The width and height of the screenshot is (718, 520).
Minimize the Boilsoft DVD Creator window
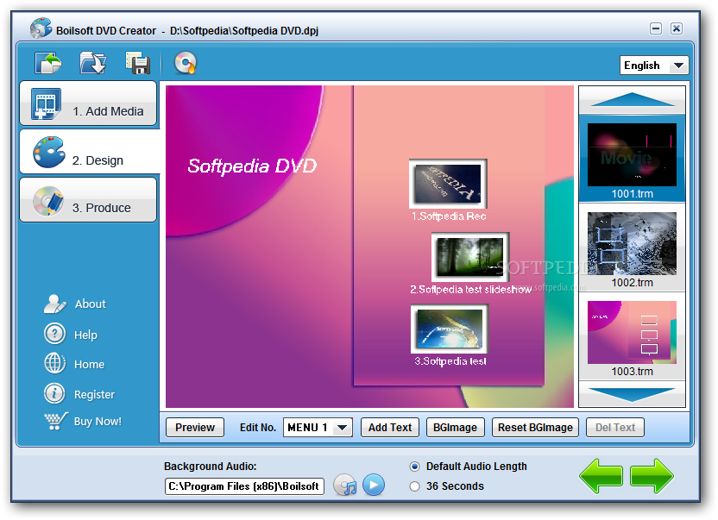(656, 28)
